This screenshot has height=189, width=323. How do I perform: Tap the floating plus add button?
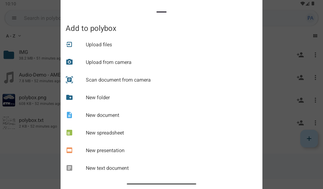point(309,139)
